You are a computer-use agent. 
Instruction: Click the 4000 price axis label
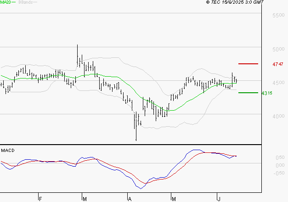click(278, 116)
